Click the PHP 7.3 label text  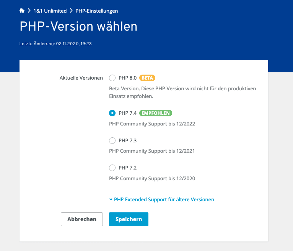pyautogui.click(x=128, y=140)
